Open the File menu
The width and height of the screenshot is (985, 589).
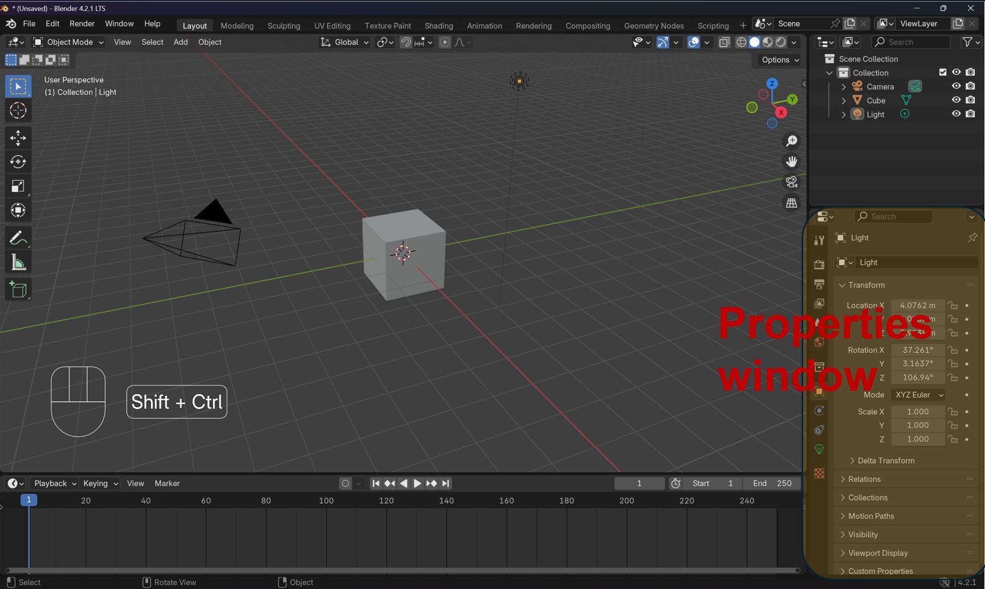pyautogui.click(x=29, y=24)
